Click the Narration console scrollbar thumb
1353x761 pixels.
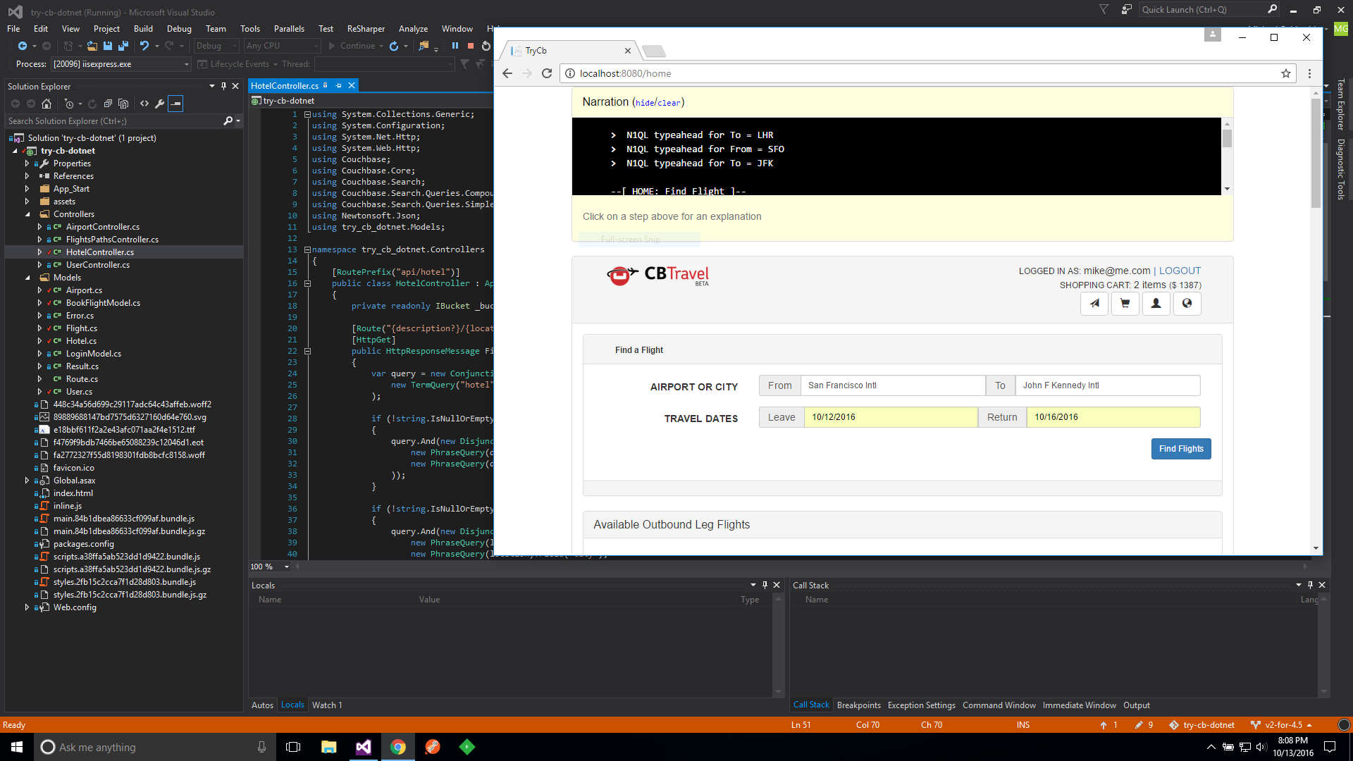click(x=1227, y=138)
